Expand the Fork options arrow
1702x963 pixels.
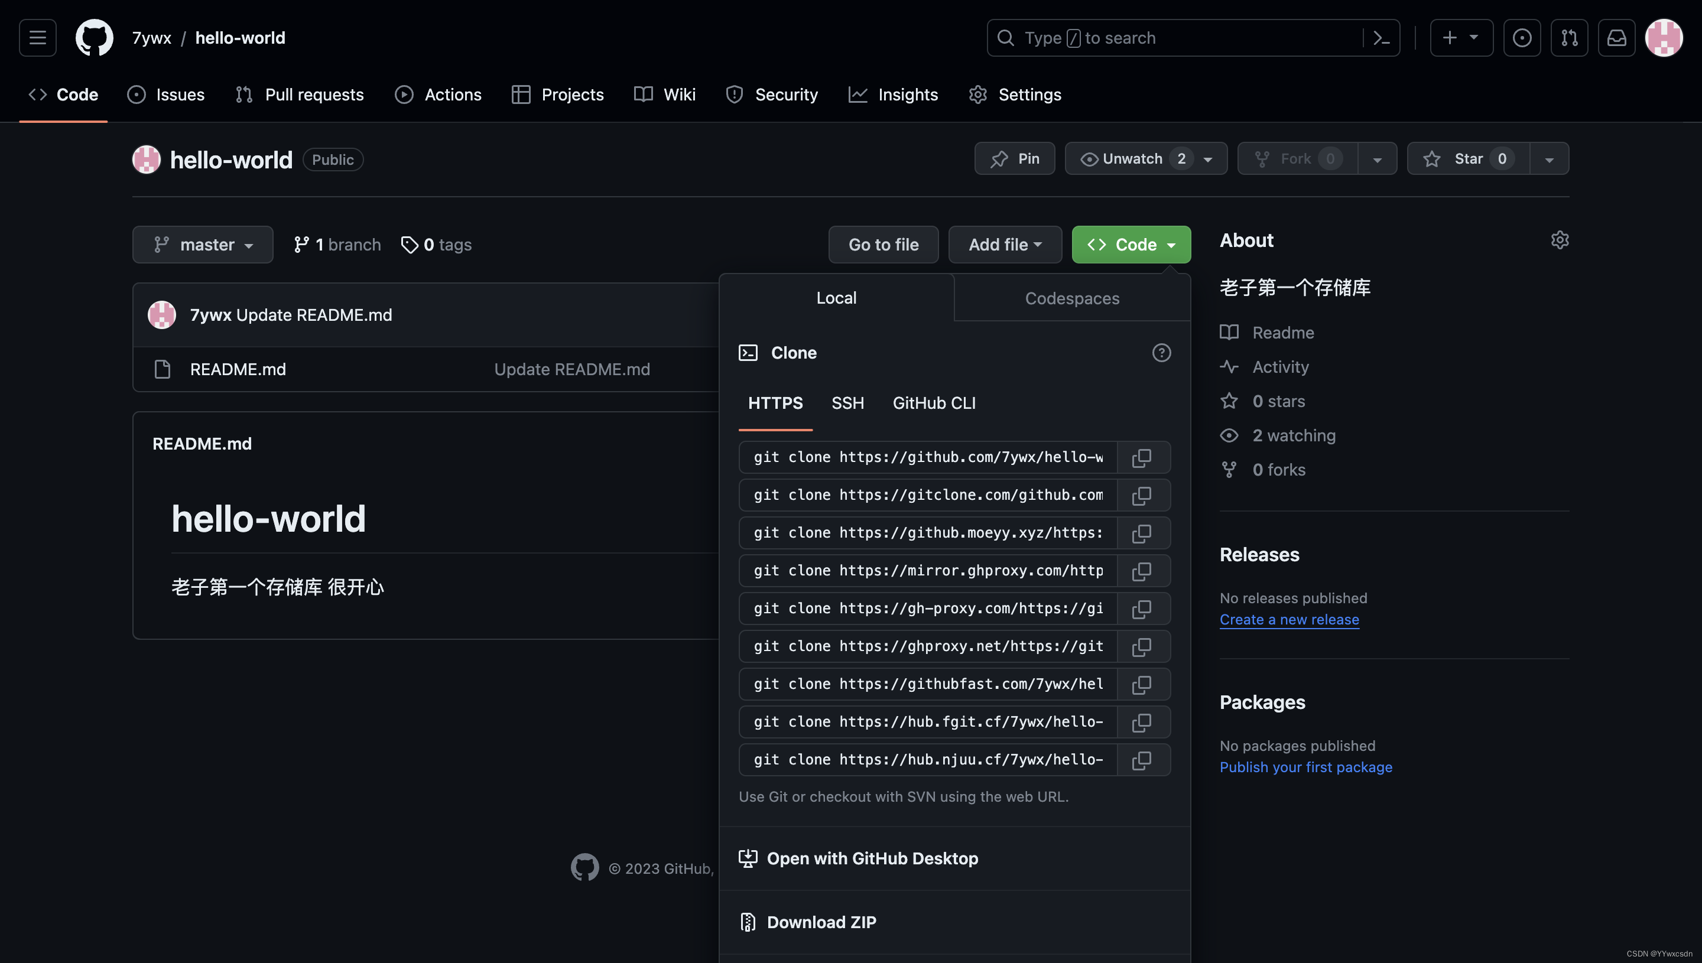[x=1377, y=159]
